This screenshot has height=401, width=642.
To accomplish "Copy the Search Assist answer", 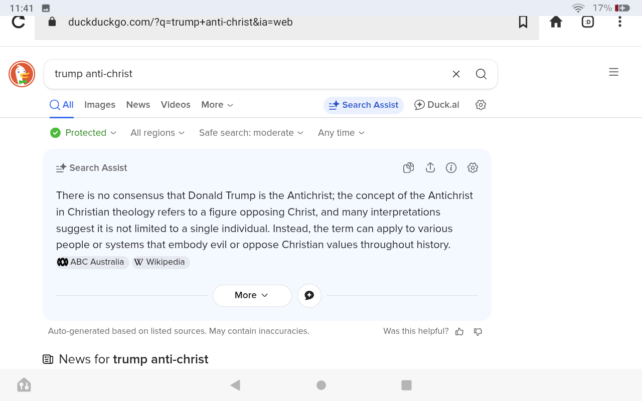I will tap(408, 168).
